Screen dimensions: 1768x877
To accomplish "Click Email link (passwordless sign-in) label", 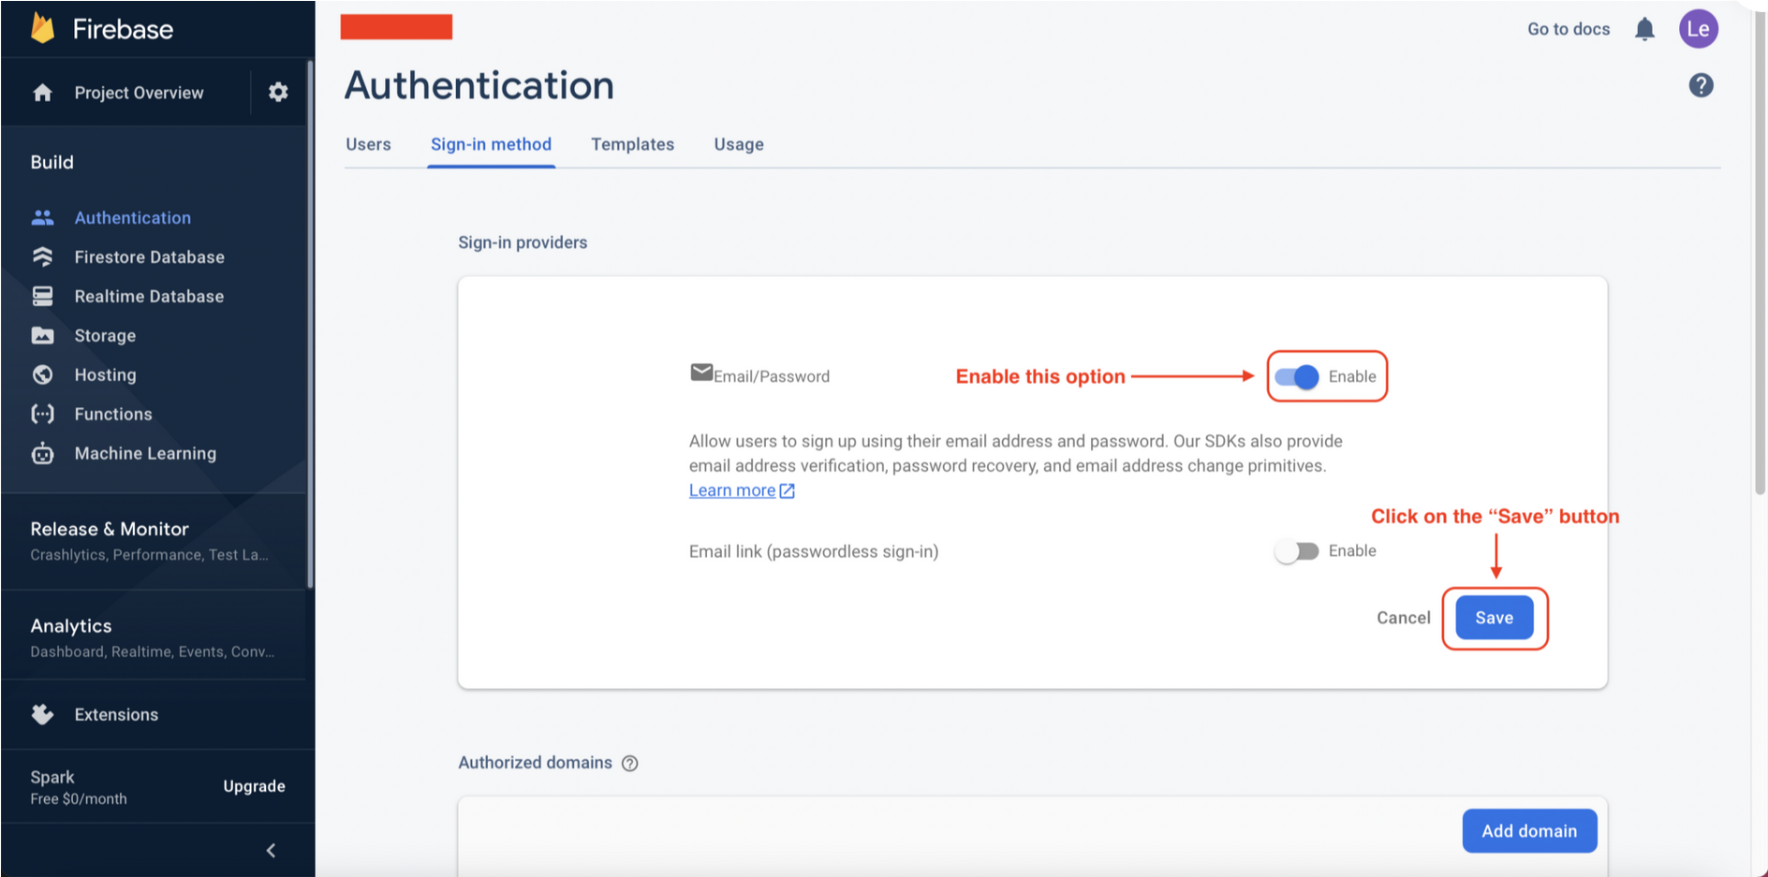I will pos(814,551).
